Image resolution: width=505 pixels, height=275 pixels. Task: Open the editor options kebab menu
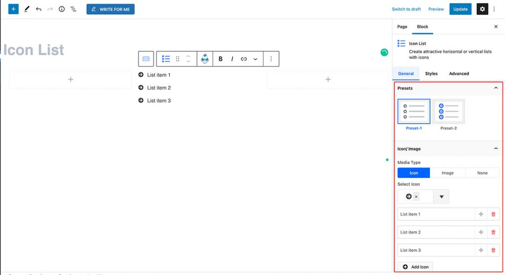coord(494,9)
